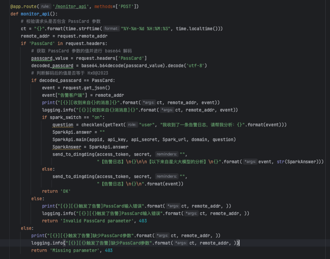Click the comment containing Hx0@2023
Screen dimensions: 330x259
point(70,73)
